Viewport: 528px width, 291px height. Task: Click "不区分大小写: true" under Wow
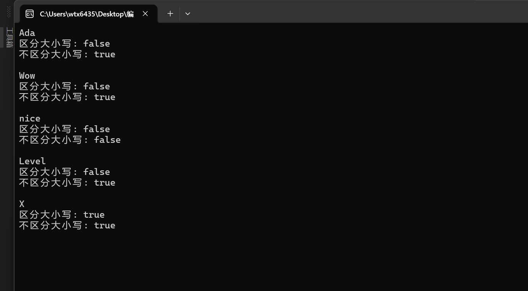pyautogui.click(x=67, y=97)
